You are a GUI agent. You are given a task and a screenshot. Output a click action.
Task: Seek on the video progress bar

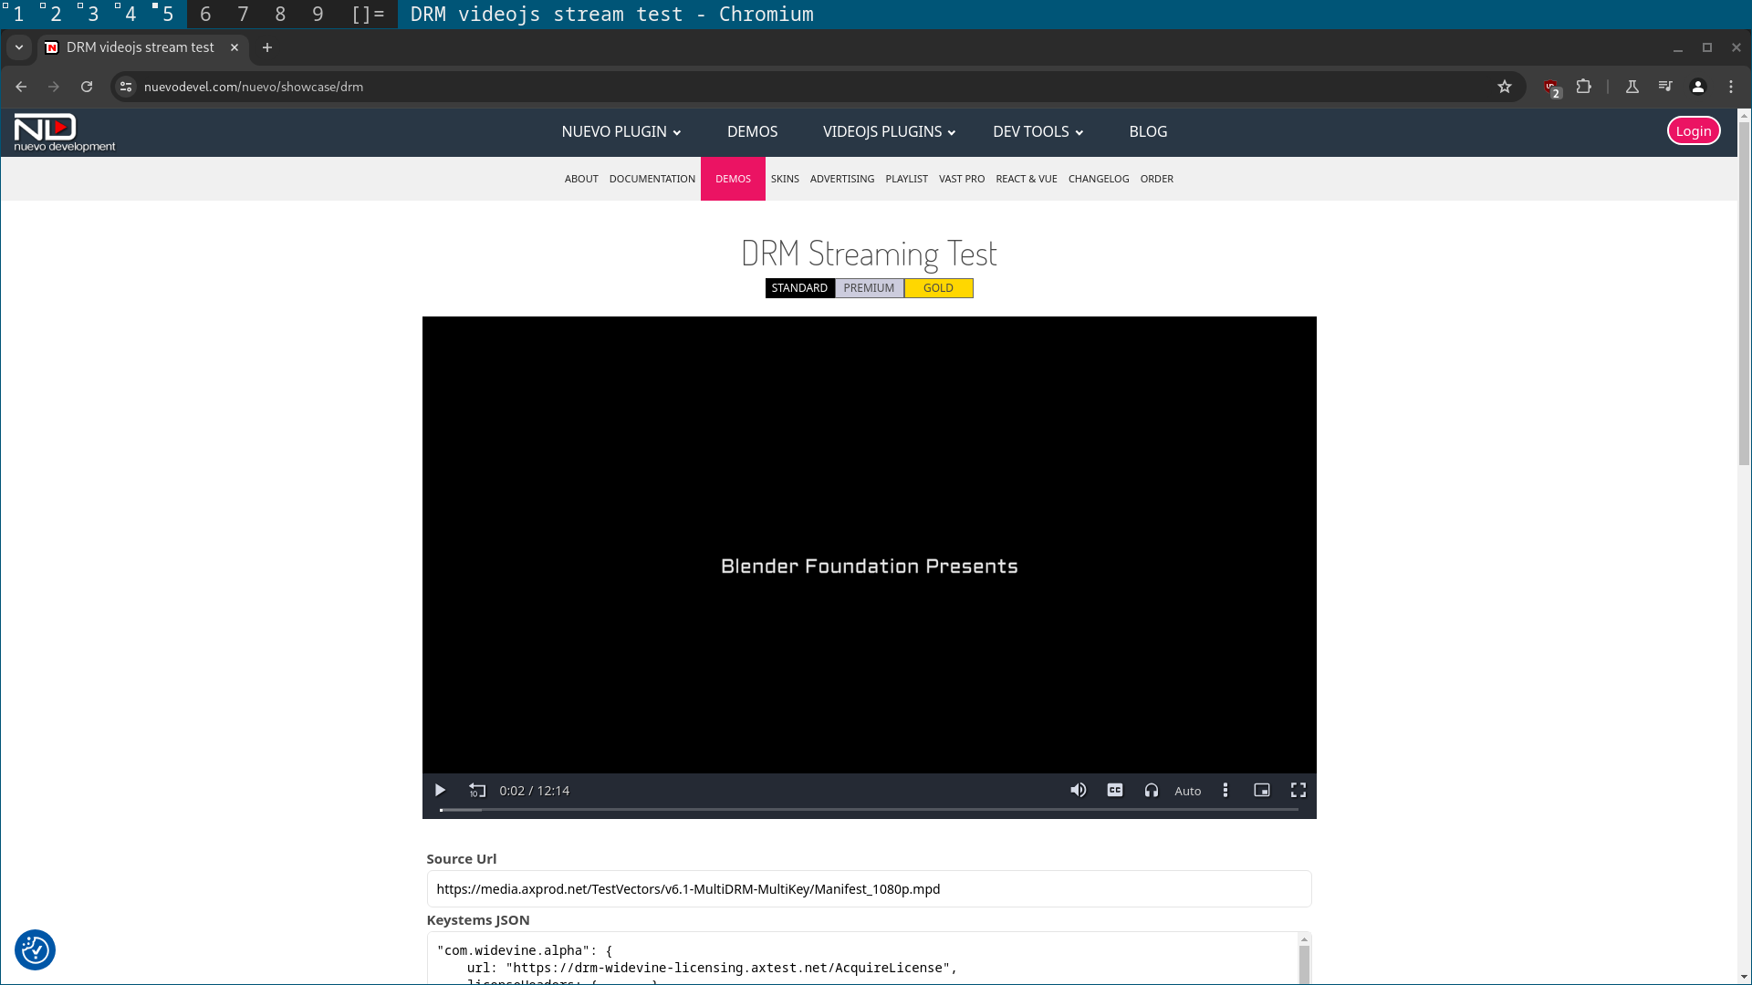pos(867,810)
